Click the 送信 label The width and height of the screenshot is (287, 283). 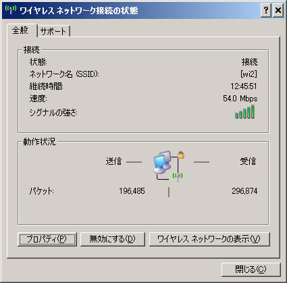tap(113, 161)
